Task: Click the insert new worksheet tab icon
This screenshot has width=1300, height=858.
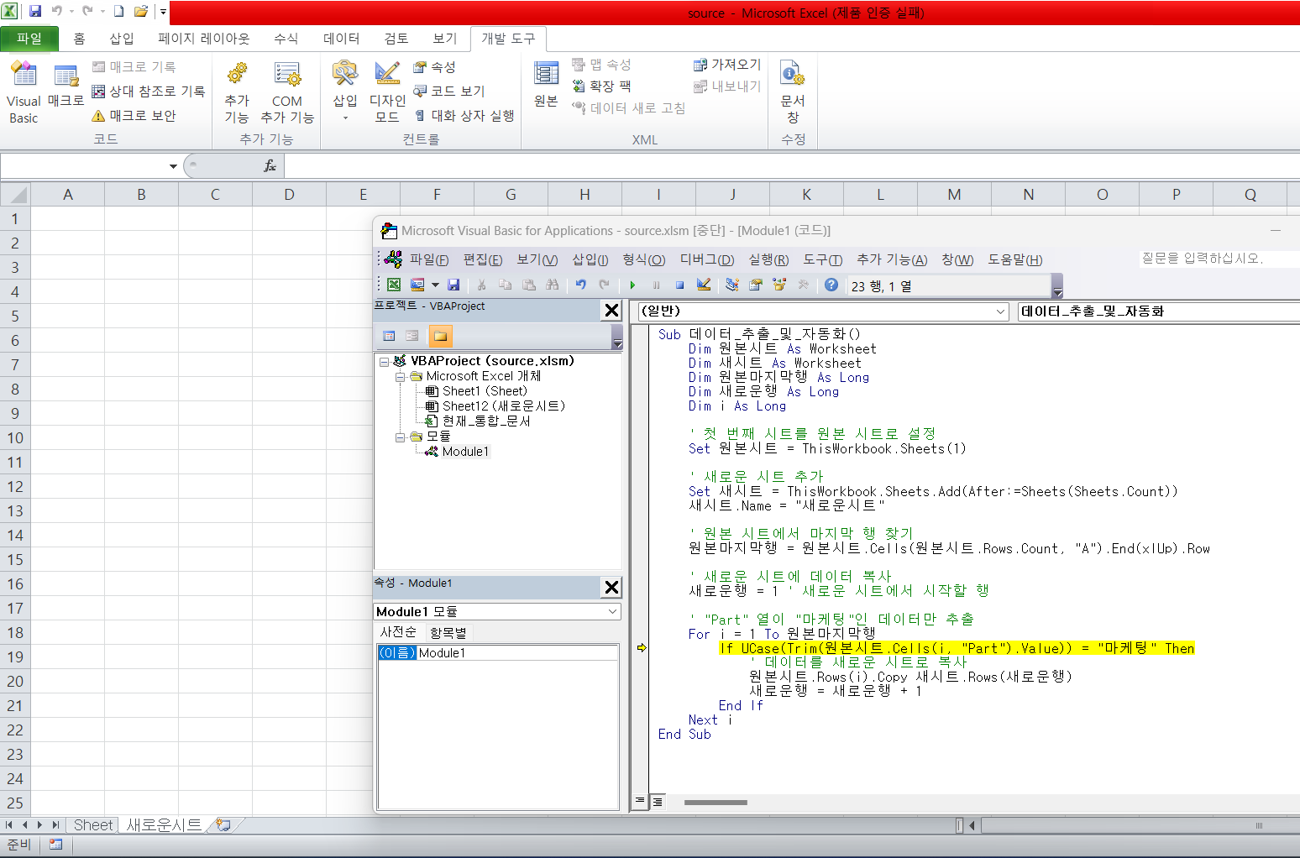Action: (223, 825)
